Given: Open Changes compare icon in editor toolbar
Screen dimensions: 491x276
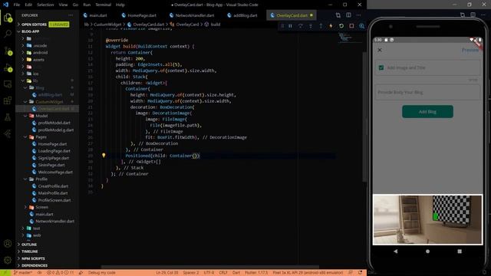Looking at the screenshot, I should click(338, 15).
